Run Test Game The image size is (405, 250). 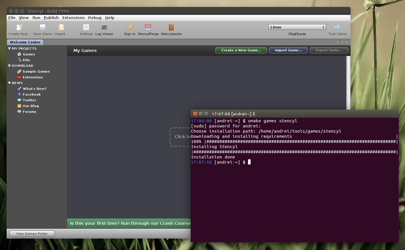point(337,30)
